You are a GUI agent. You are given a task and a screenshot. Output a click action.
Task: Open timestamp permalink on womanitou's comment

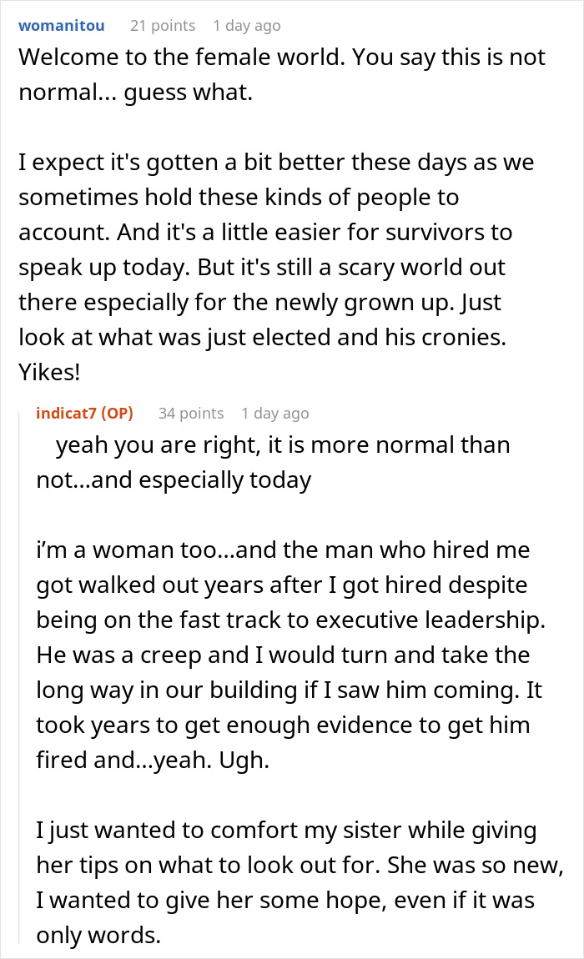[246, 26]
